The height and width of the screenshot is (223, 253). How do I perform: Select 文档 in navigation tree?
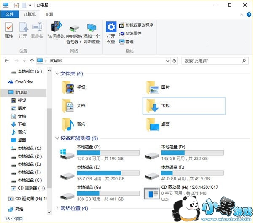point(19,116)
